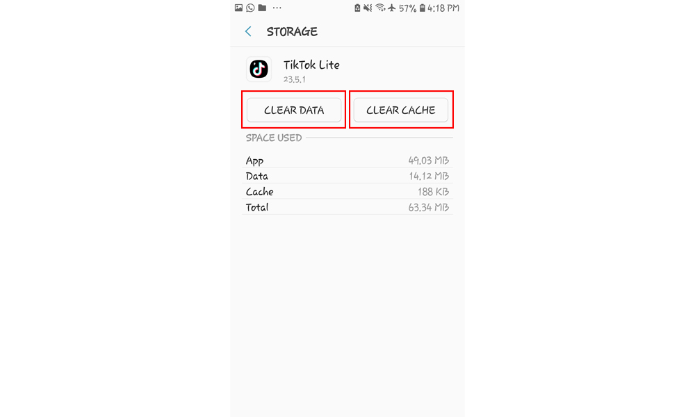
Task: Open the more notifications ellipsis indicator
Action: [x=277, y=8]
